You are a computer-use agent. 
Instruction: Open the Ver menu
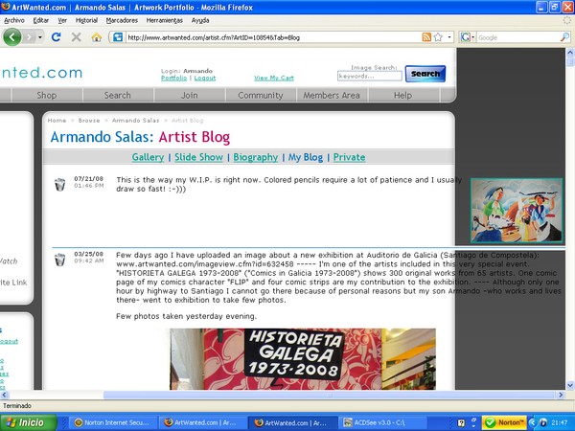coord(62,20)
